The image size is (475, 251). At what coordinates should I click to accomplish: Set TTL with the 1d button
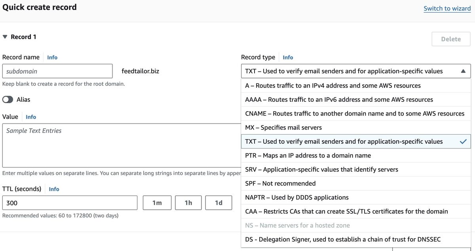coord(218,203)
